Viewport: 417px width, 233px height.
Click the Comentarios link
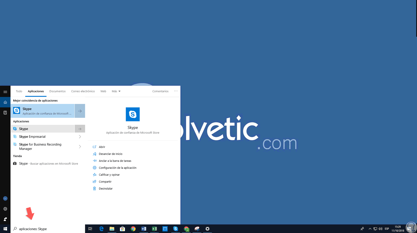point(160,91)
